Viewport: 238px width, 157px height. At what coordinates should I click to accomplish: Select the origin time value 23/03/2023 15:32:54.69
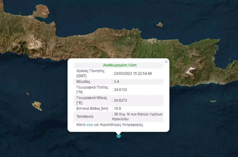click(x=133, y=73)
